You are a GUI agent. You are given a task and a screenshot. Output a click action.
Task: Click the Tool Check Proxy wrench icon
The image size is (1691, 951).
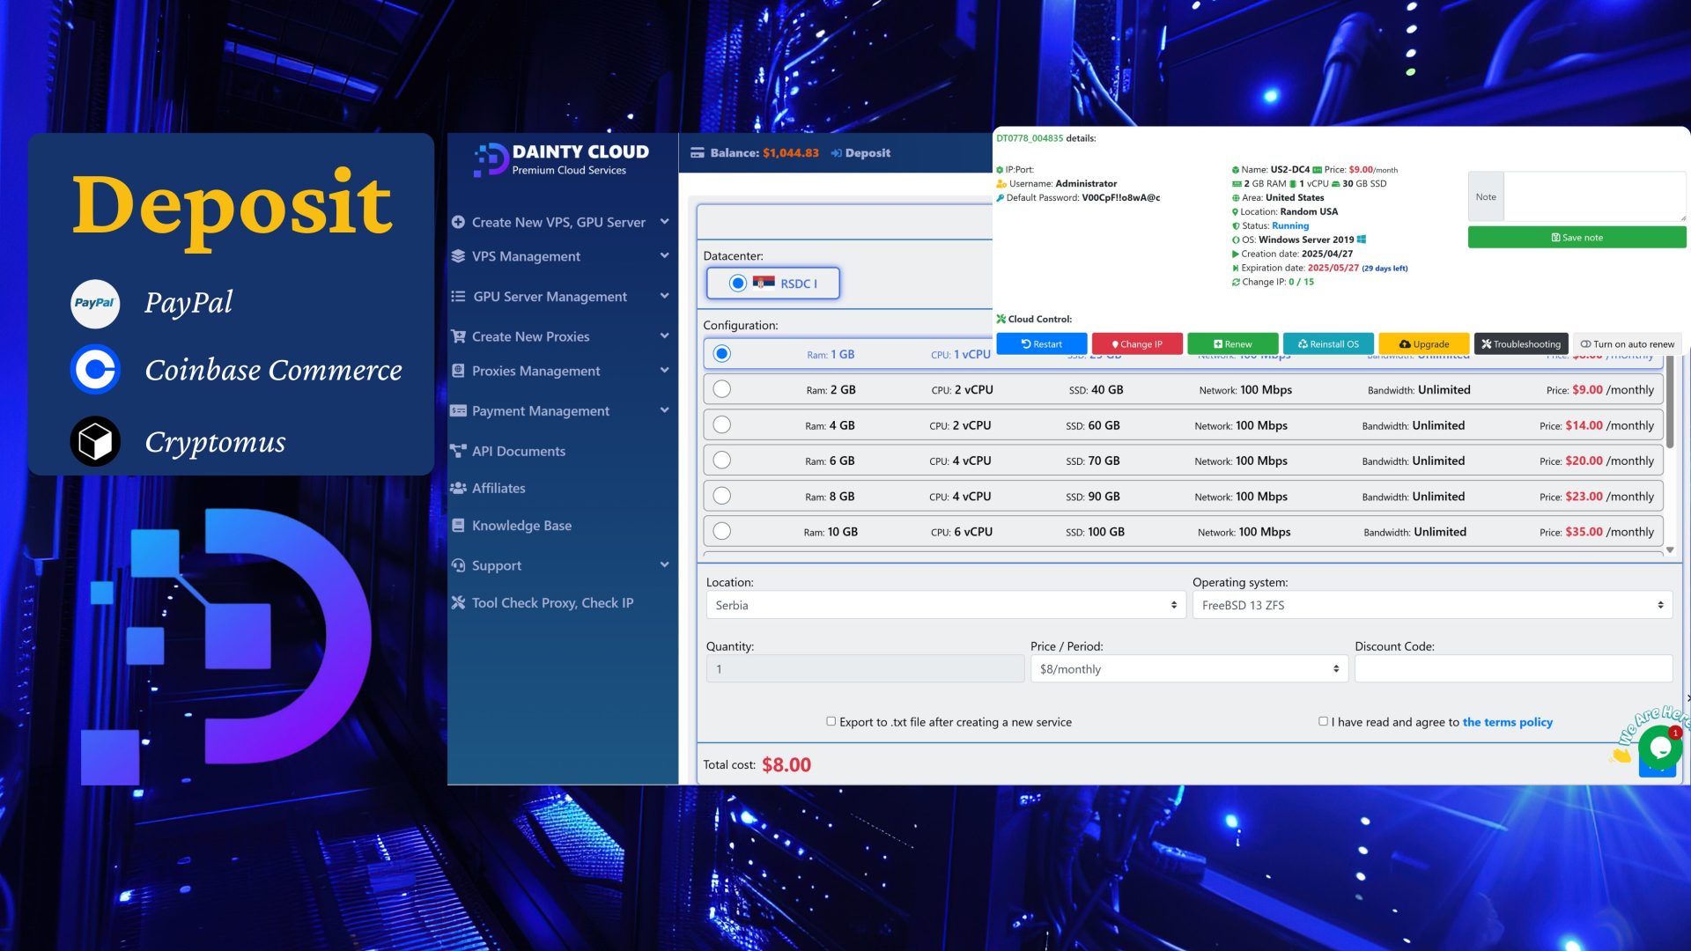[458, 603]
